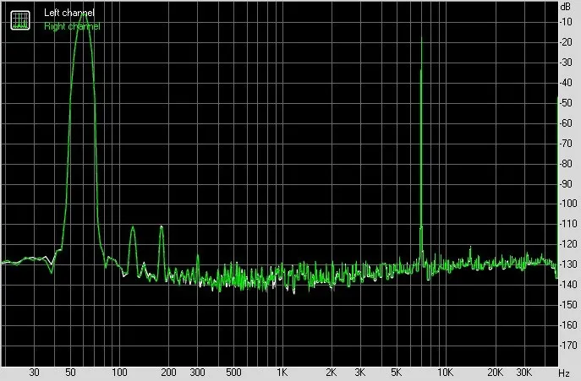Click the -60 dB scale value
Viewport: 581px width, 381px height.
pos(566,123)
